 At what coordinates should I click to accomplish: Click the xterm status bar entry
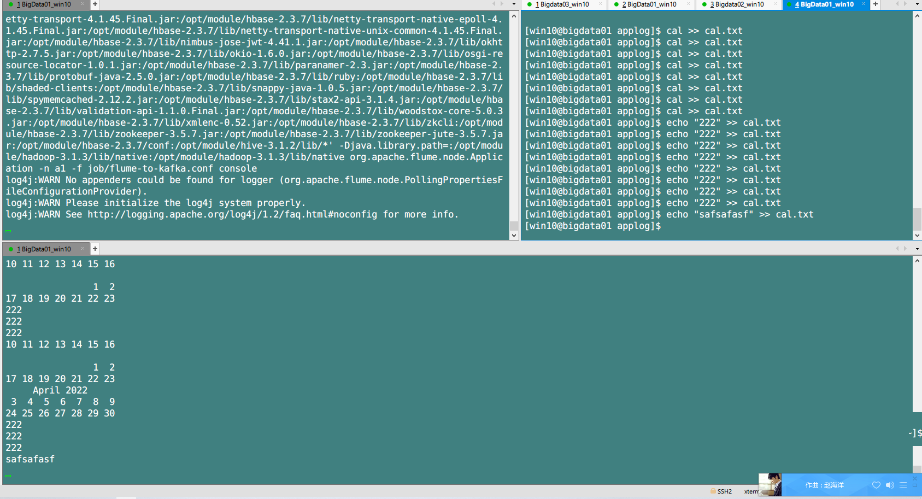pos(751,491)
